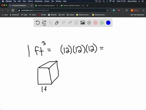The width and height of the screenshot is (146, 110).
Task: Choose the pink color swatch
Action: [x=96, y=23]
